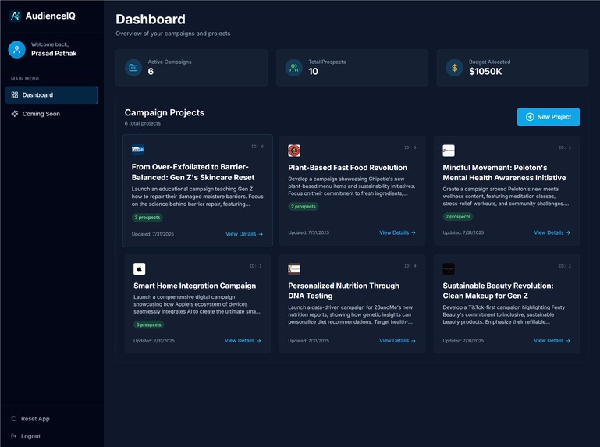The width and height of the screenshot is (600, 447).
Task: Click the '$1050K' budget value
Action: coord(485,72)
